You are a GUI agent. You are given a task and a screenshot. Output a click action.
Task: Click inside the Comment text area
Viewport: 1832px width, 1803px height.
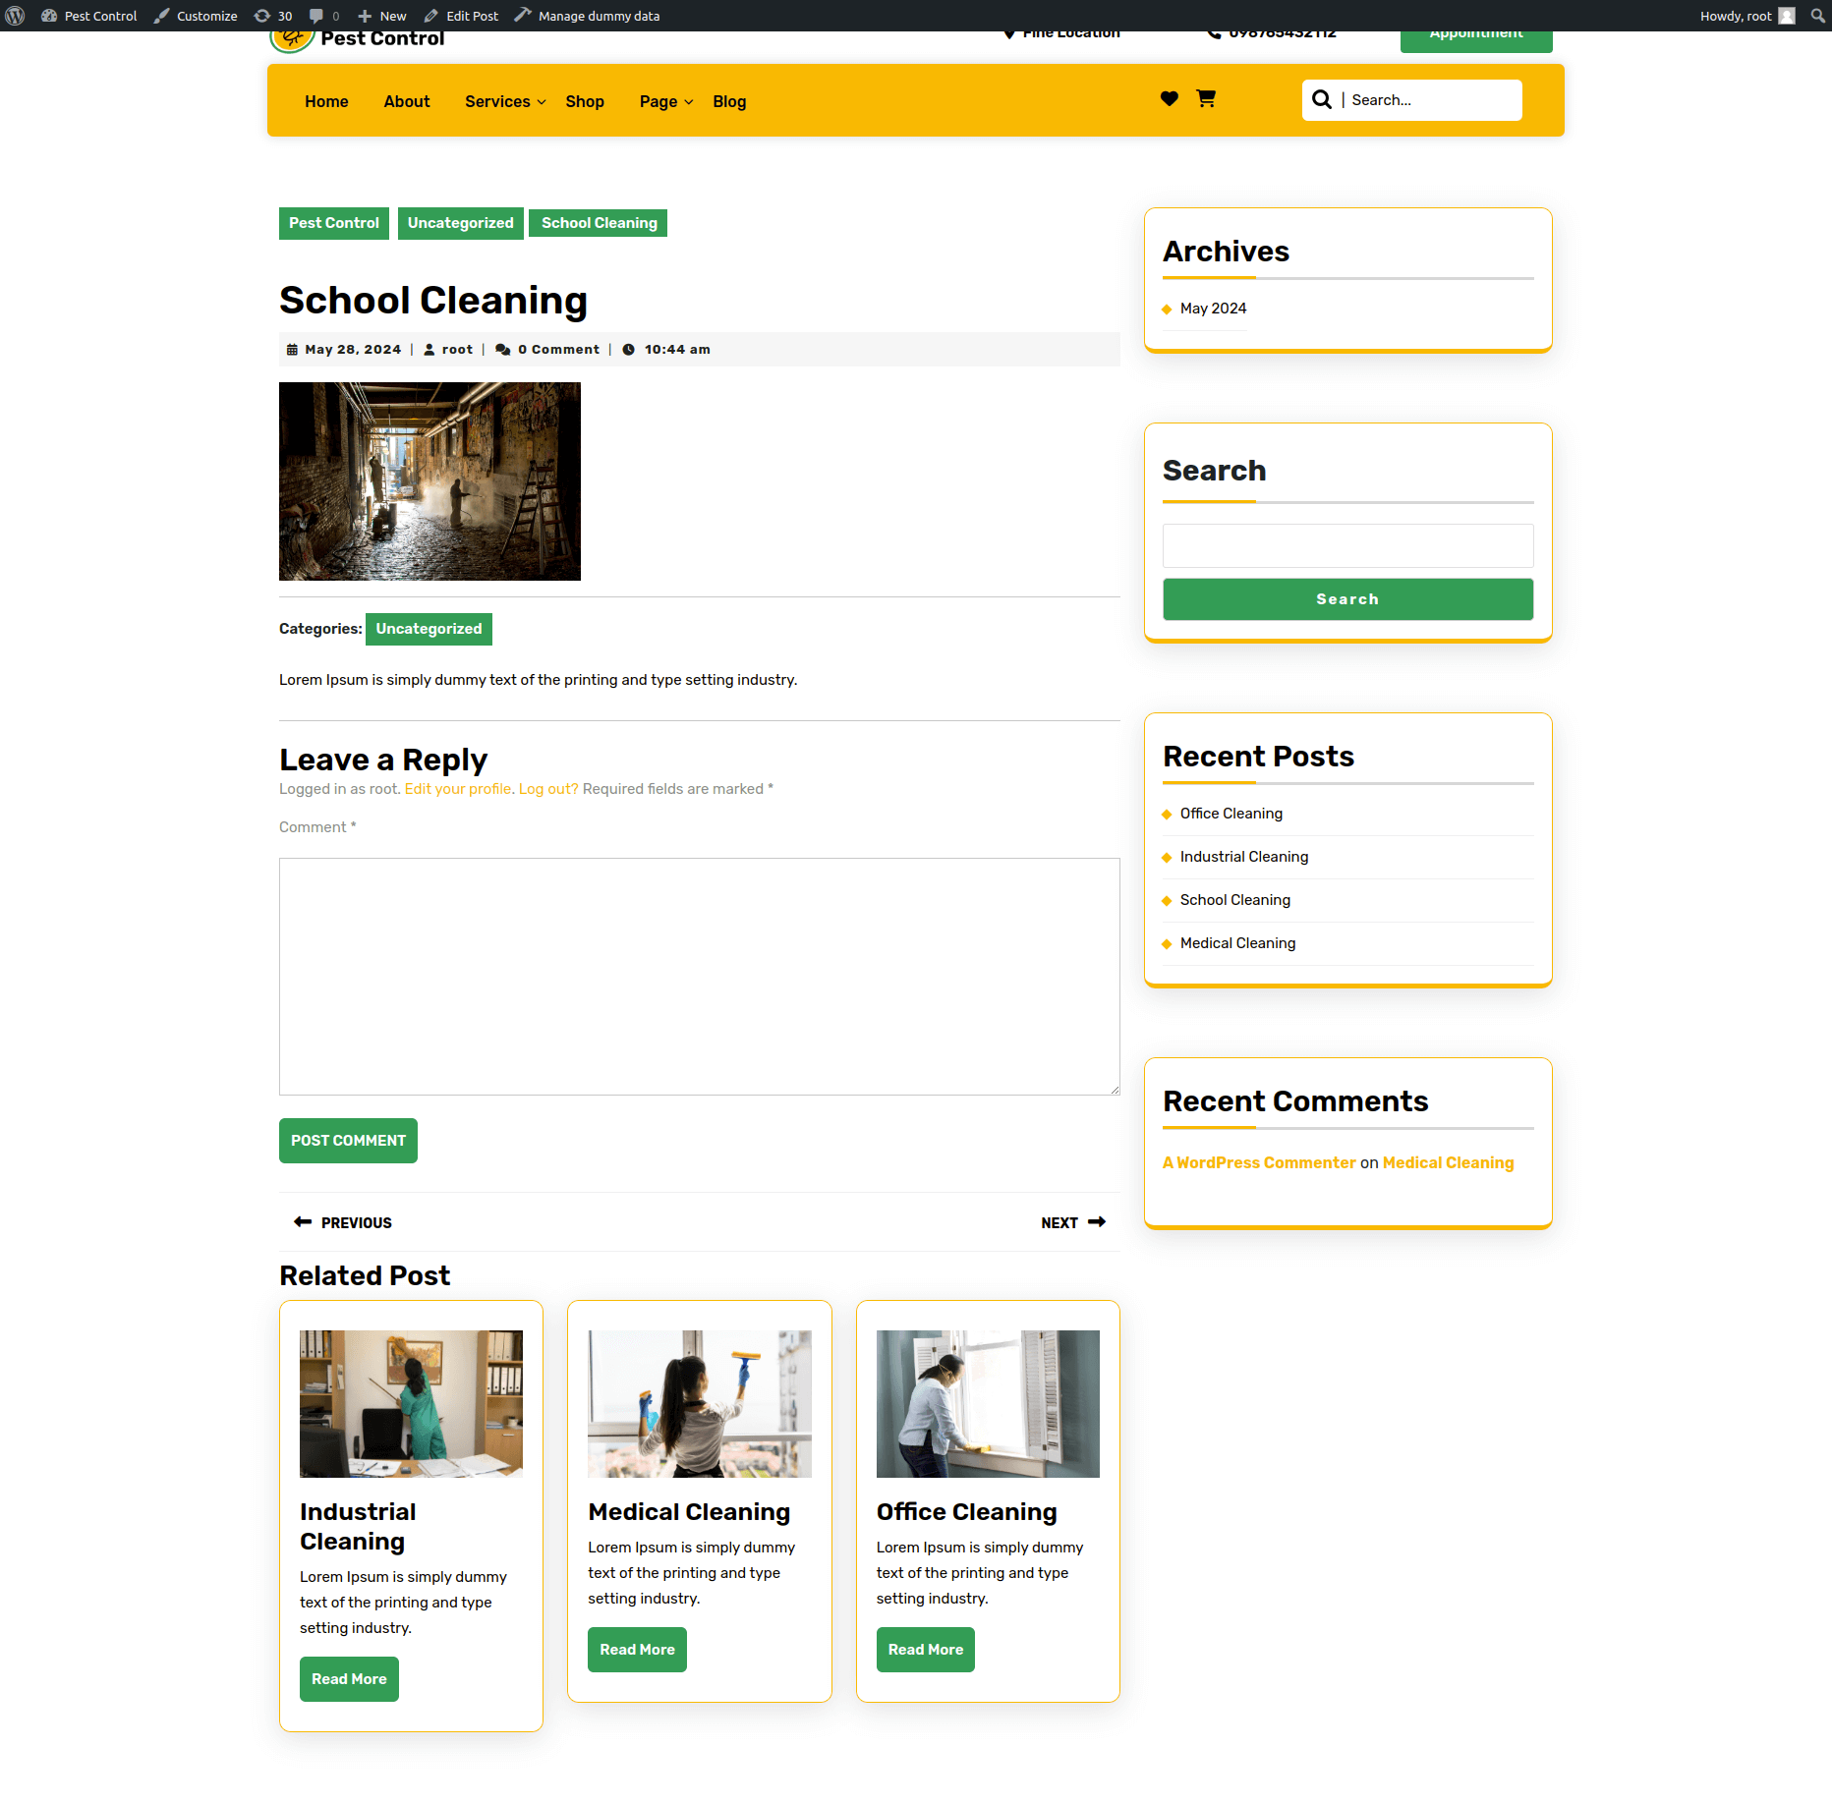click(x=699, y=976)
